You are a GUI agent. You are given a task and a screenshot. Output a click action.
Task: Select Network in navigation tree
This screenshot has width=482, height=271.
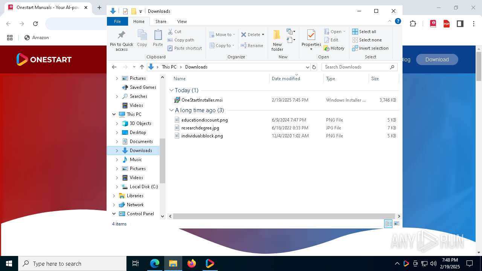(135, 205)
